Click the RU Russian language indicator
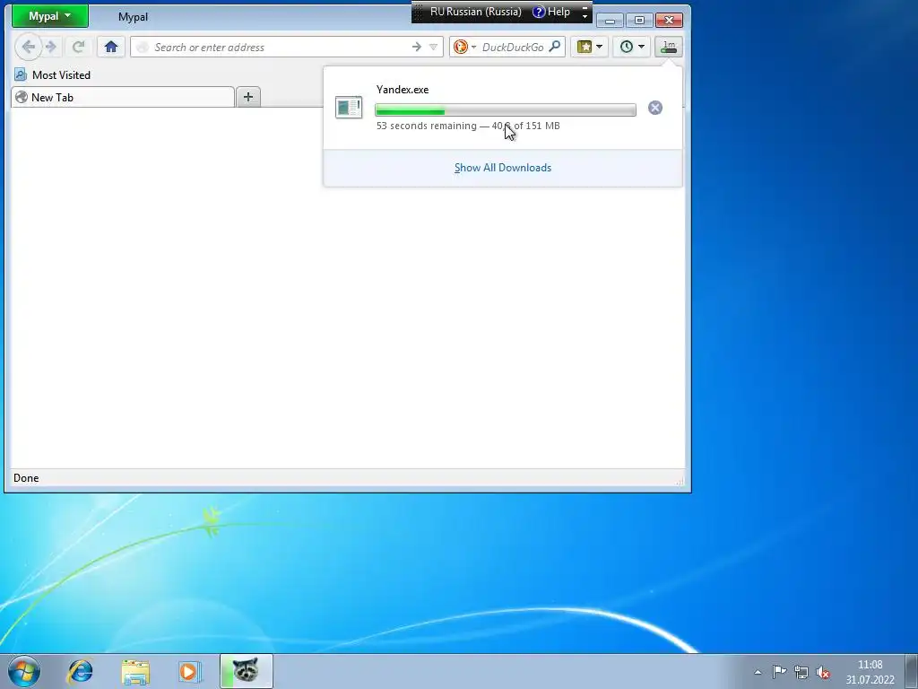 click(x=475, y=12)
